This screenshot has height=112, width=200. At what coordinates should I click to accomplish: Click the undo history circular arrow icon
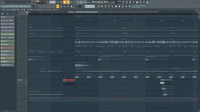[x=123, y=2]
